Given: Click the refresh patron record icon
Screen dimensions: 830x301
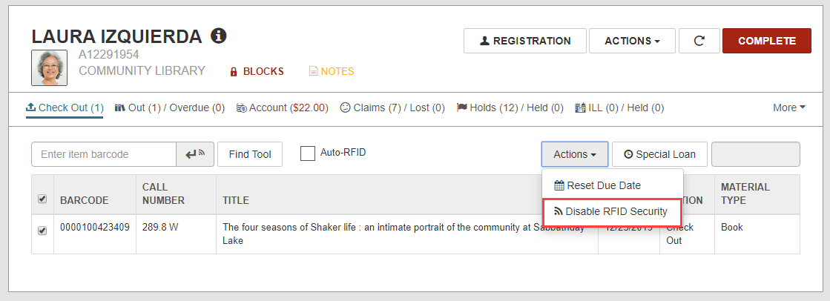Looking at the screenshot, I should pyautogui.click(x=699, y=41).
